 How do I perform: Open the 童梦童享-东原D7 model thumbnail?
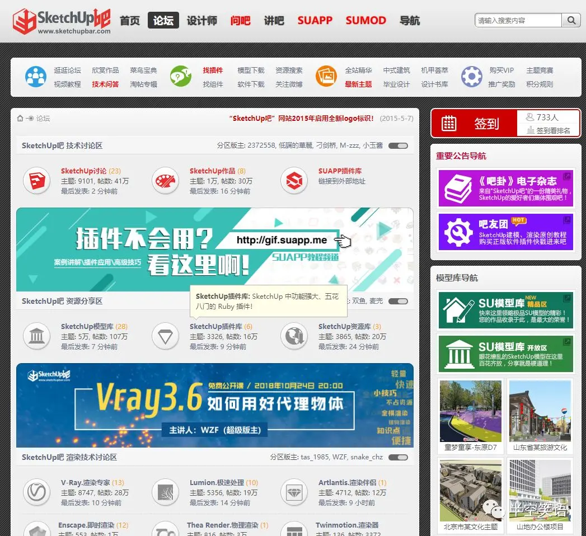(x=471, y=411)
